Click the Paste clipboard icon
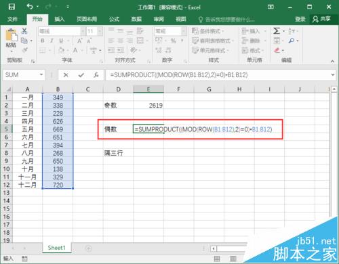The width and height of the screenshot is (339, 264). pos(11,35)
